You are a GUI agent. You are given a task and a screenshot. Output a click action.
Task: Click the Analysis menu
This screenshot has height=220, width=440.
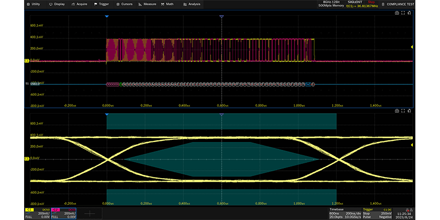click(192, 4)
